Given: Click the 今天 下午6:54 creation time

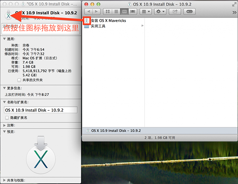Looking at the screenshot, I should click(33, 49).
